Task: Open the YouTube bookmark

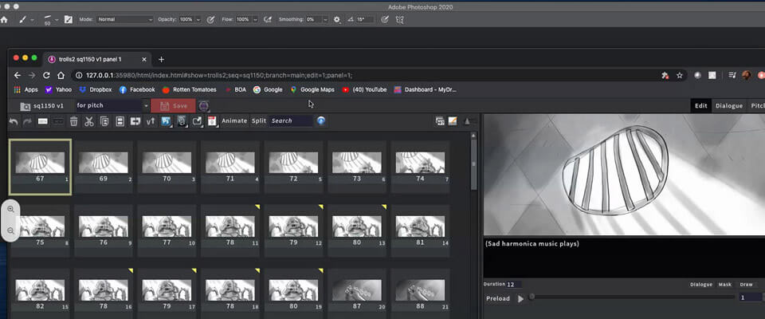Action: [x=364, y=90]
